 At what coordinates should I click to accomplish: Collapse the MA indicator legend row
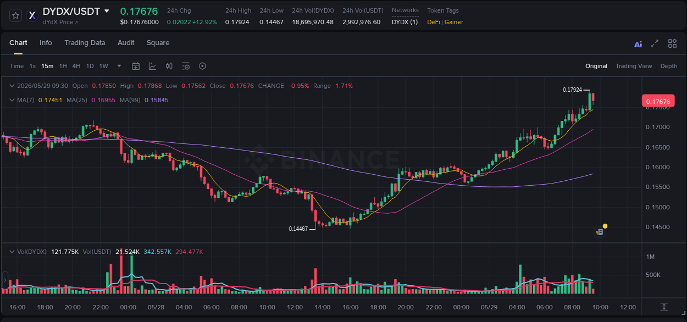(x=13, y=100)
